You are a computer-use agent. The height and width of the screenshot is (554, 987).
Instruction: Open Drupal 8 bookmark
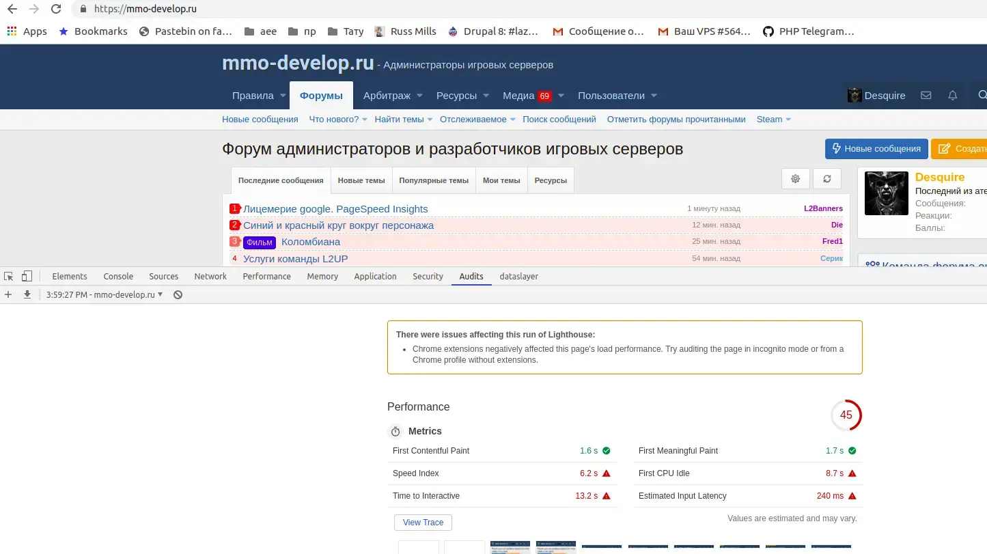point(493,31)
